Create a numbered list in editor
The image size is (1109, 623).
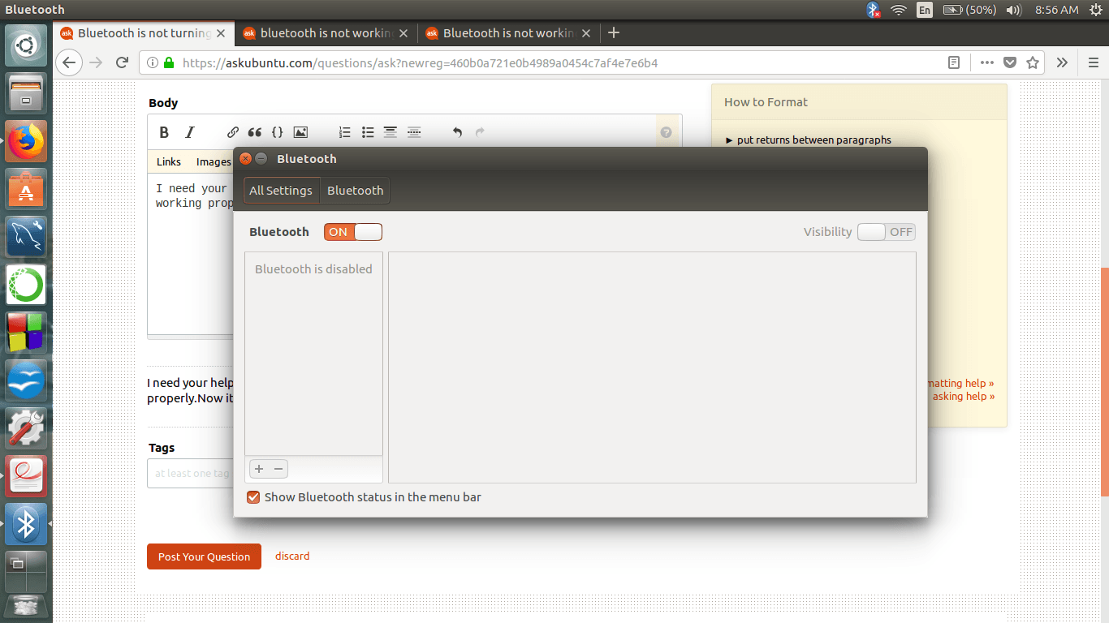point(345,132)
